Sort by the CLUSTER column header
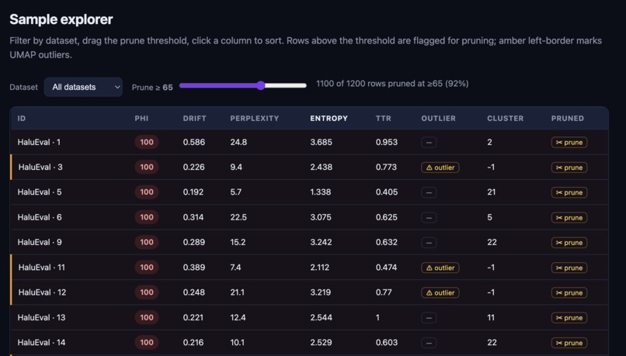The height and width of the screenshot is (356, 626). coord(505,119)
